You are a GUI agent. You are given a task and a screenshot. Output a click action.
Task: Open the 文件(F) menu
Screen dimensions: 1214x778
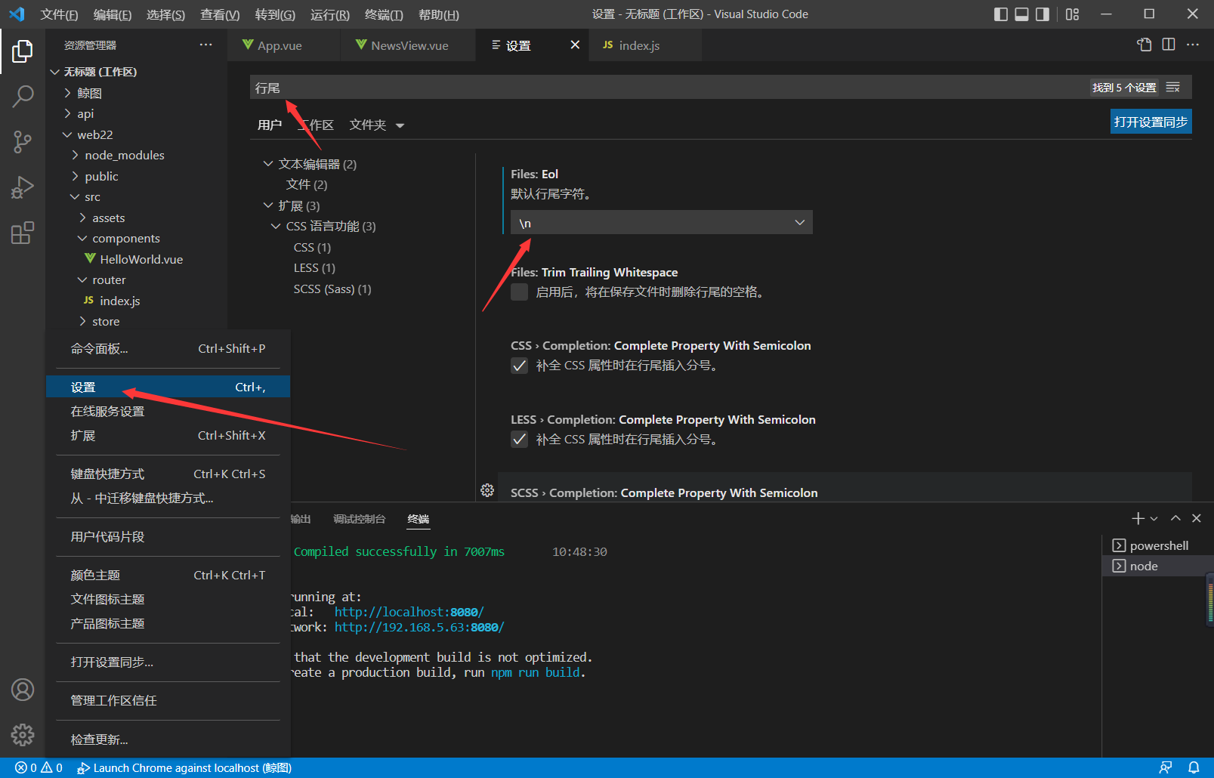point(59,14)
